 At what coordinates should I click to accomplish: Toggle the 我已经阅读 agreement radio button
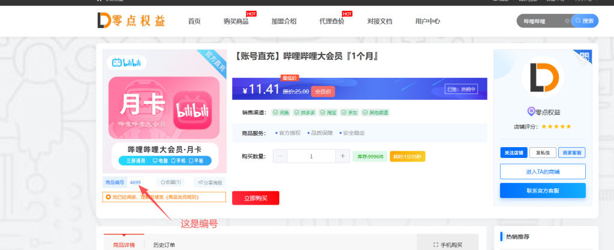point(108,197)
